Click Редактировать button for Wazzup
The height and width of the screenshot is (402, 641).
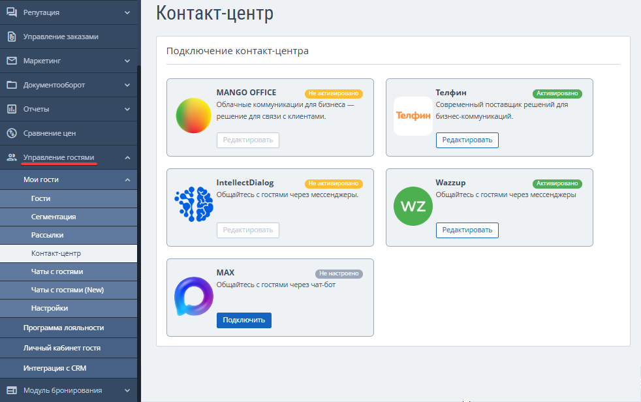point(467,230)
